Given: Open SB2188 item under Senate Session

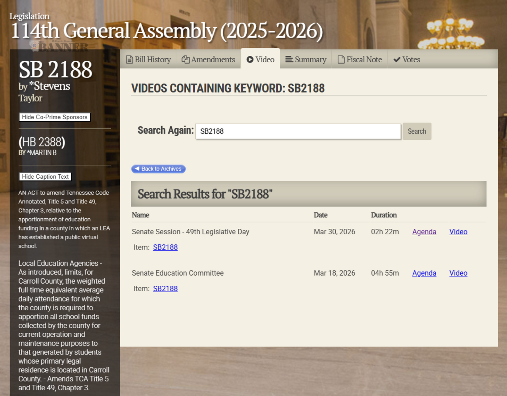Looking at the screenshot, I should (x=165, y=247).
